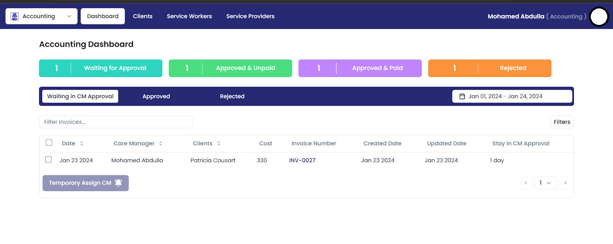Expand the page number selector
The image size is (613, 244).
(x=545, y=183)
